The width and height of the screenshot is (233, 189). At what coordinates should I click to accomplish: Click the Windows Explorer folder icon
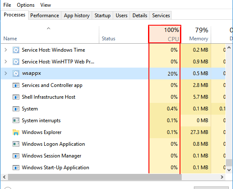coord(16,132)
